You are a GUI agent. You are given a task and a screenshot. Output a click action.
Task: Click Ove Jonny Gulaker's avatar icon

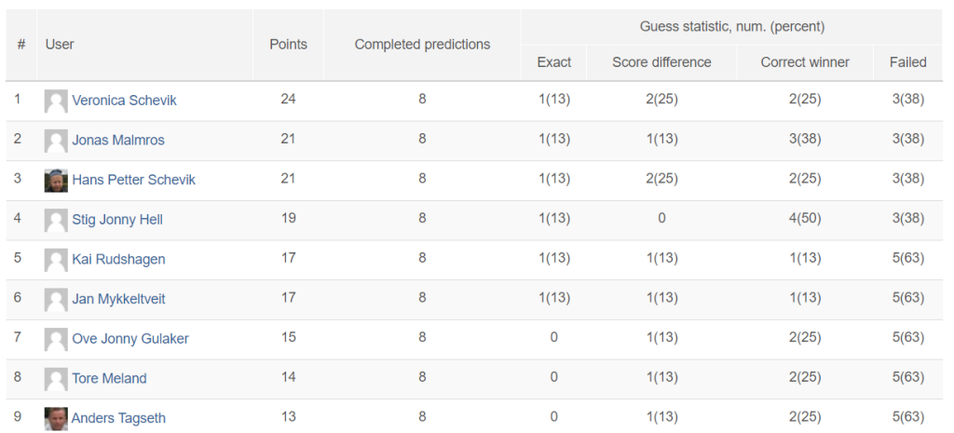pos(56,339)
